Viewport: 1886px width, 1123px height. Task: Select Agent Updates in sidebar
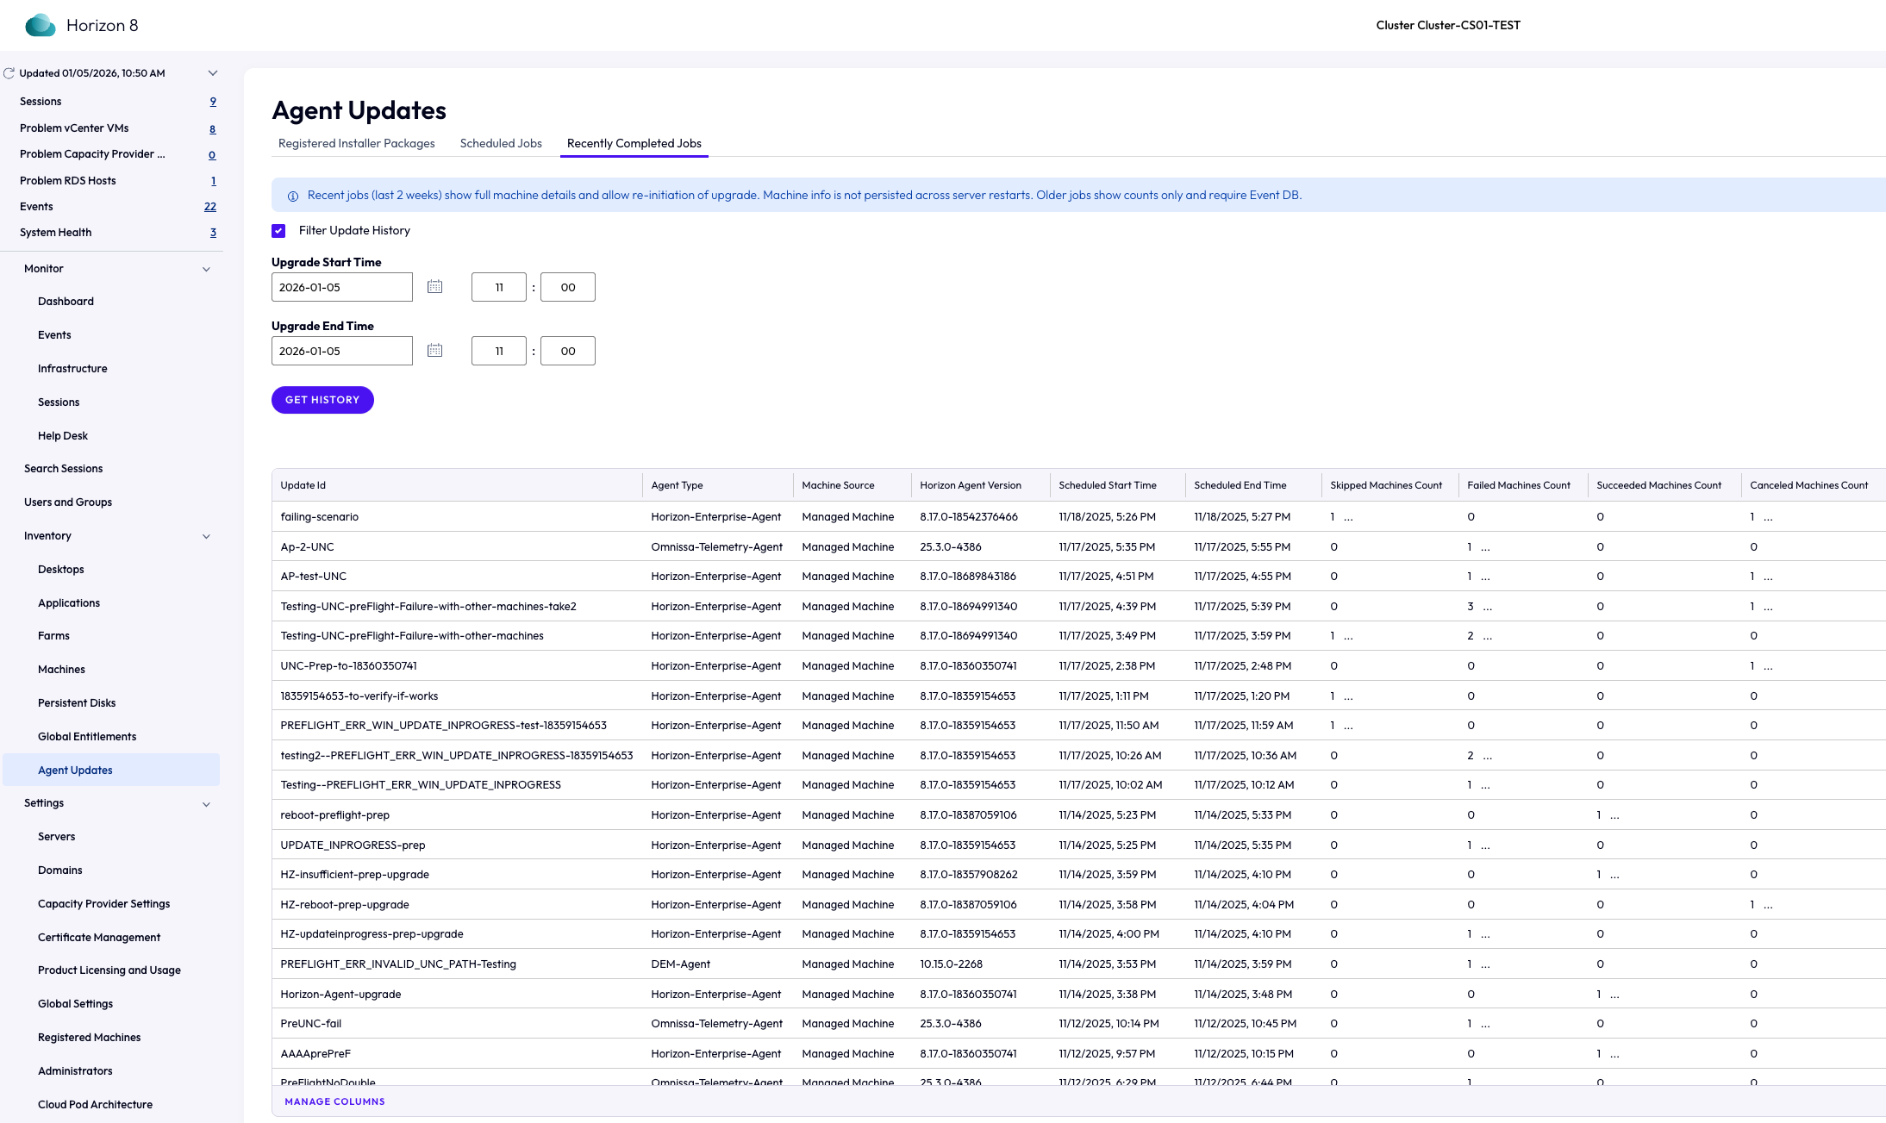pos(111,770)
